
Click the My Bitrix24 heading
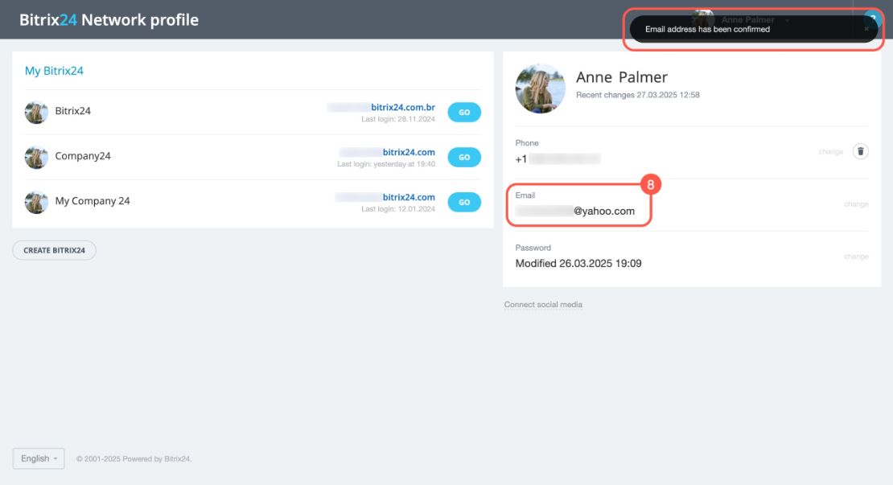[54, 71]
